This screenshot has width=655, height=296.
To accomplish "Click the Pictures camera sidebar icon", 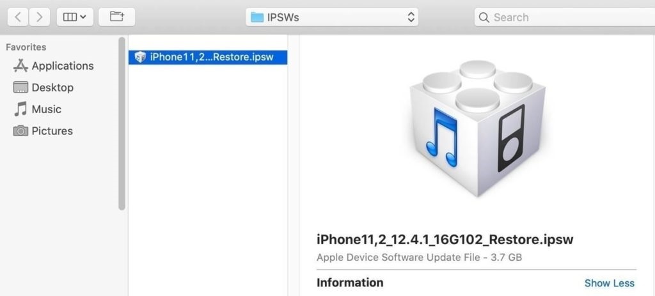I will pos(20,131).
